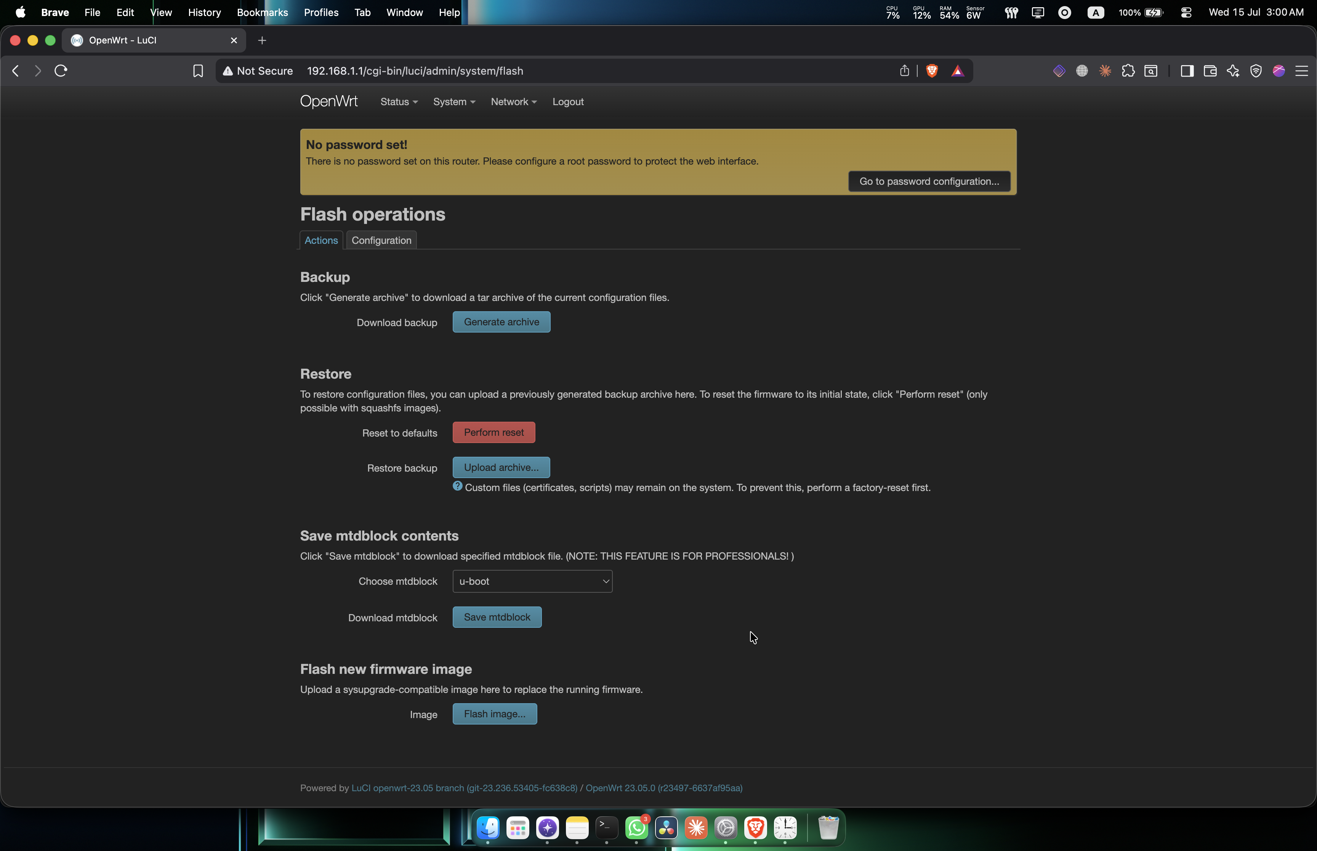Open the OpenWrt 23.05.0 footer link

[x=664, y=788]
